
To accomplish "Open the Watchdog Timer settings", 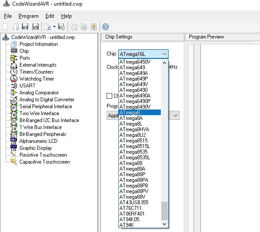I will (36, 79).
